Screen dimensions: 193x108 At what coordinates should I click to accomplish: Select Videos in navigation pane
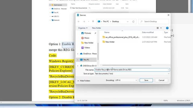86,48
